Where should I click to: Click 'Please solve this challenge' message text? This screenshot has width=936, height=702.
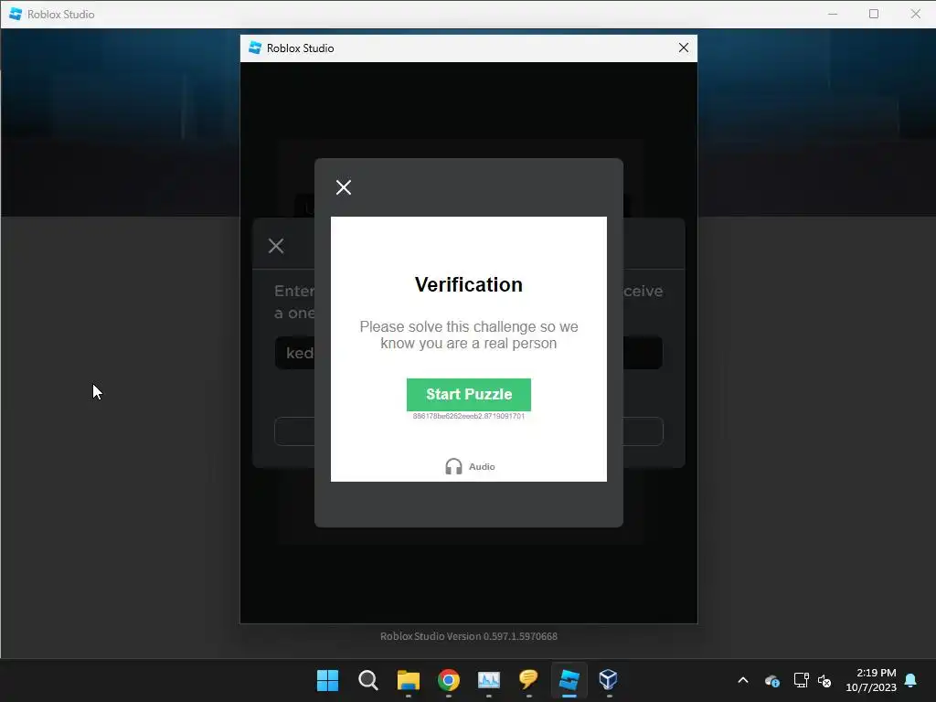tap(469, 335)
